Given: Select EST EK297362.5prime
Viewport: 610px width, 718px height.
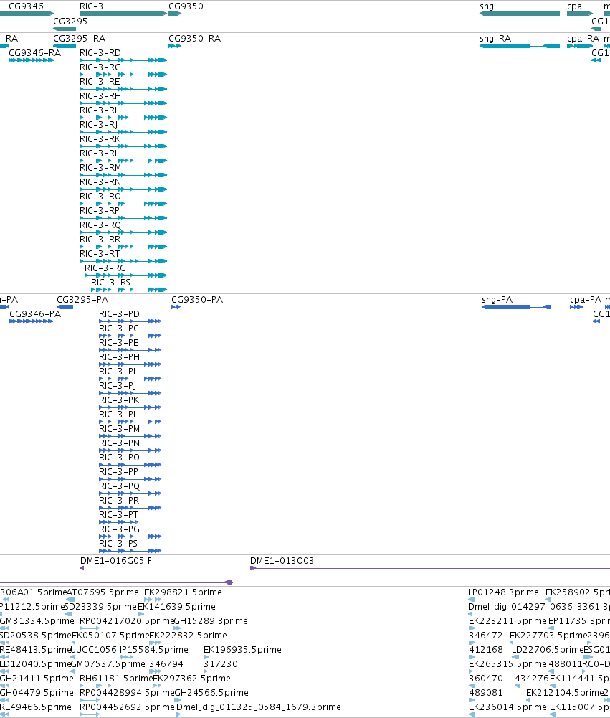Looking at the screenshot, I should (x=157, y=686).
